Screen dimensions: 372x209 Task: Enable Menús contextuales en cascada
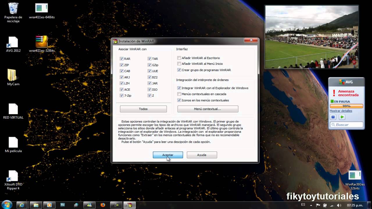(179, 94)
